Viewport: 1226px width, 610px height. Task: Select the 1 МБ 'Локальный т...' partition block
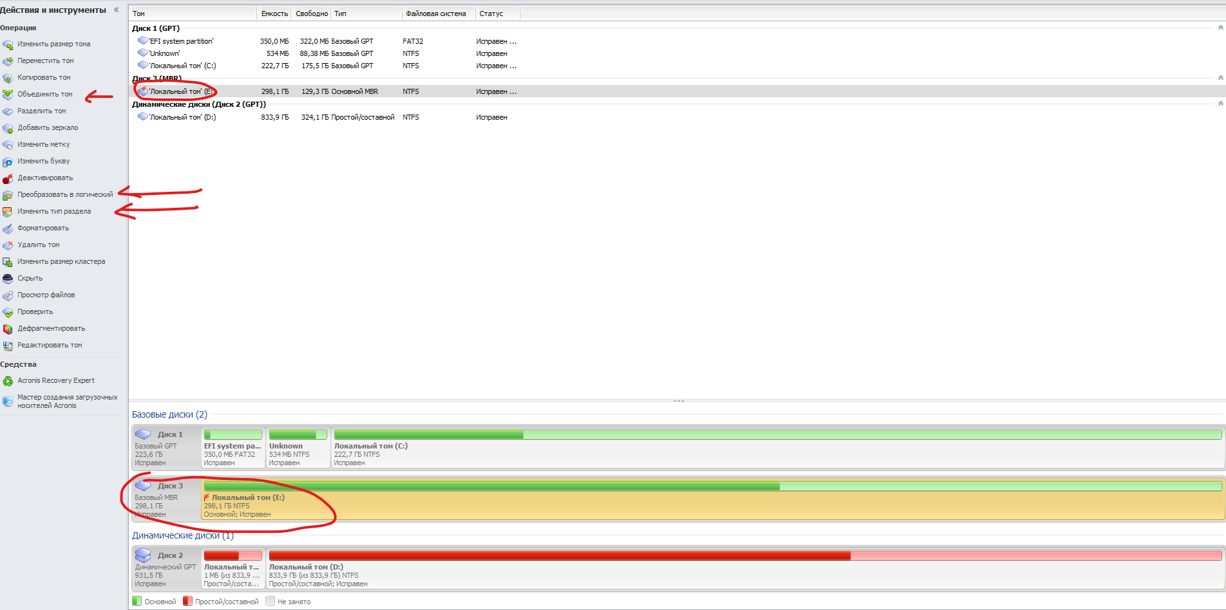(233, 569)
